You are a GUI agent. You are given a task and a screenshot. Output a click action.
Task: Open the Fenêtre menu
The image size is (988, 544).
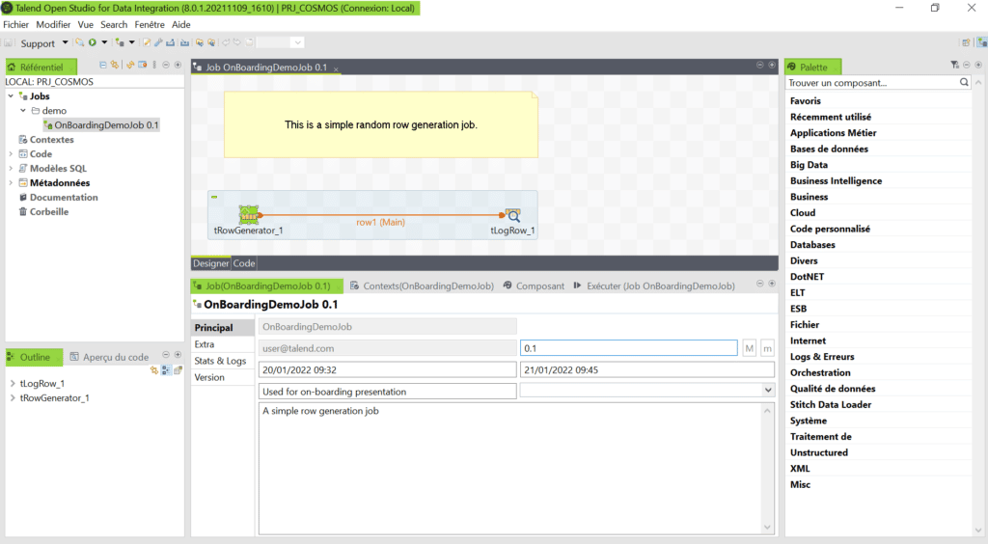tap(150, 24)
